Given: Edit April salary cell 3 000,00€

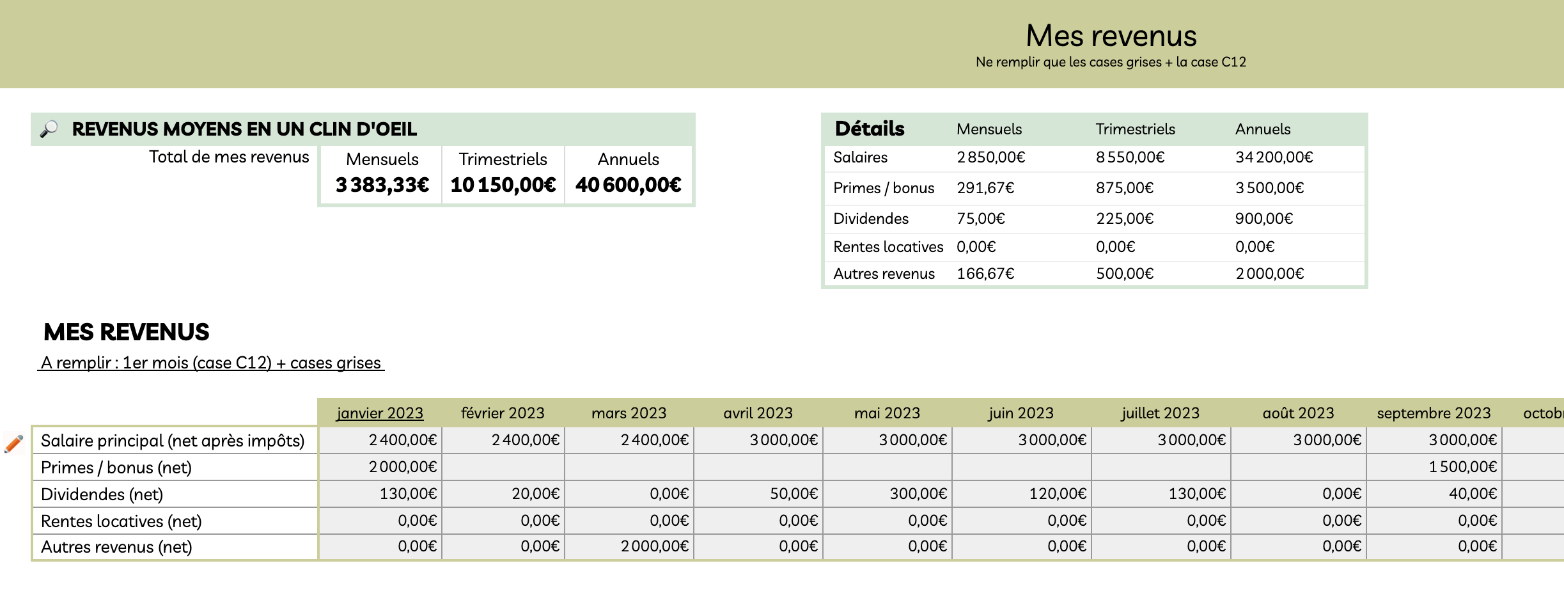Looking at the screenshot, I should tap(759, 440).
